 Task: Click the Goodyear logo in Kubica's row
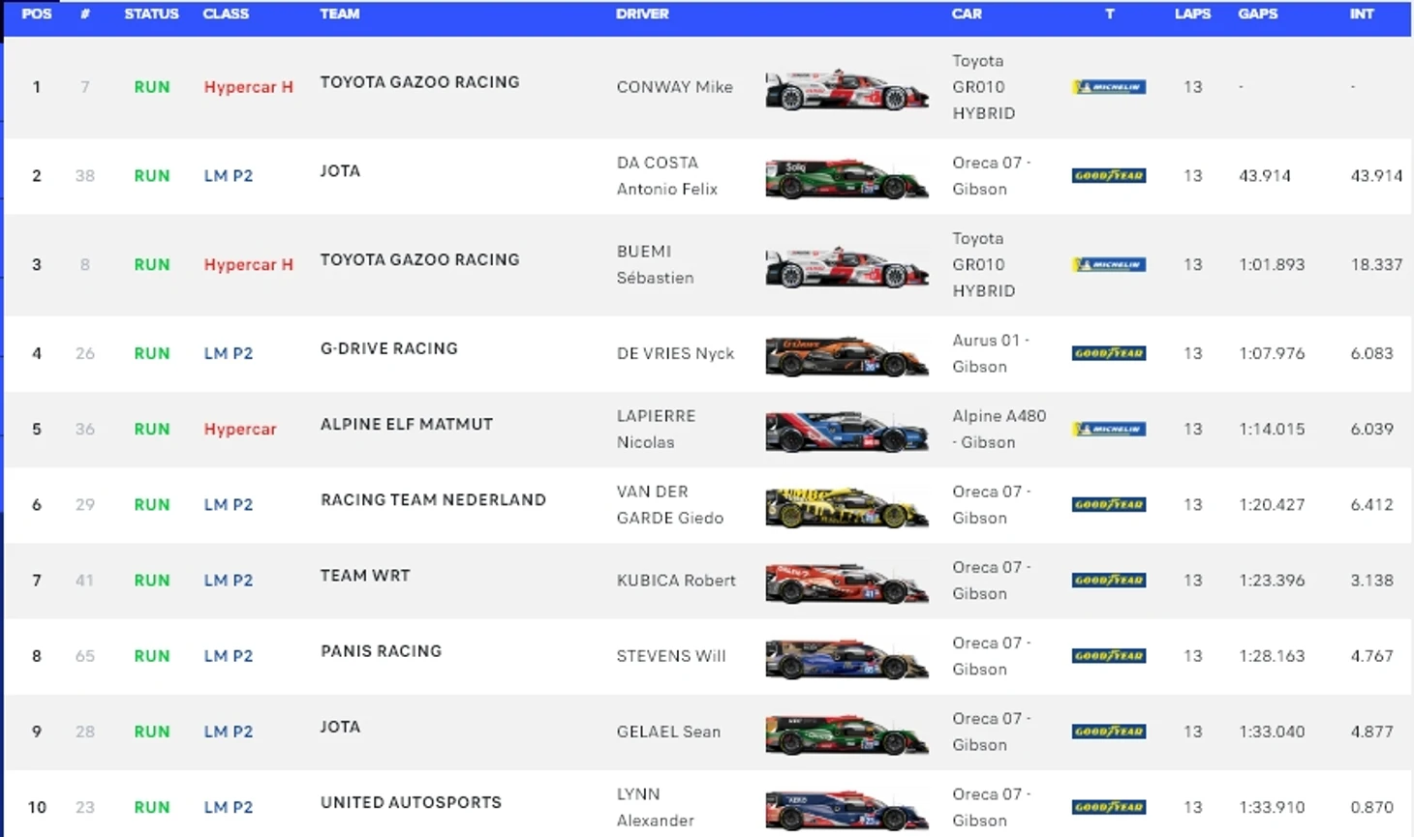tap(1109, 581)
